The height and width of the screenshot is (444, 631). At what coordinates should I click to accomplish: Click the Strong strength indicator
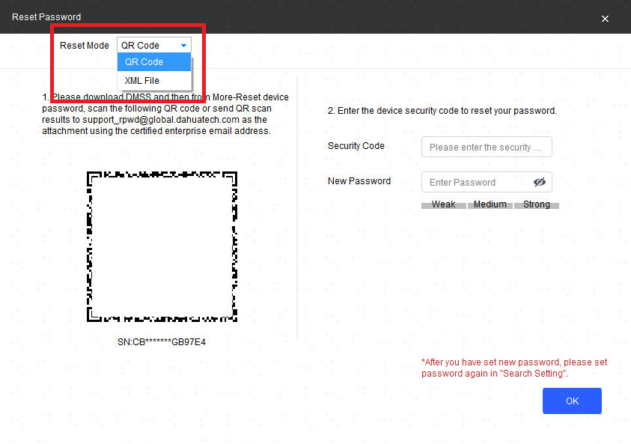pyautogui.click(x=537, y=204)
